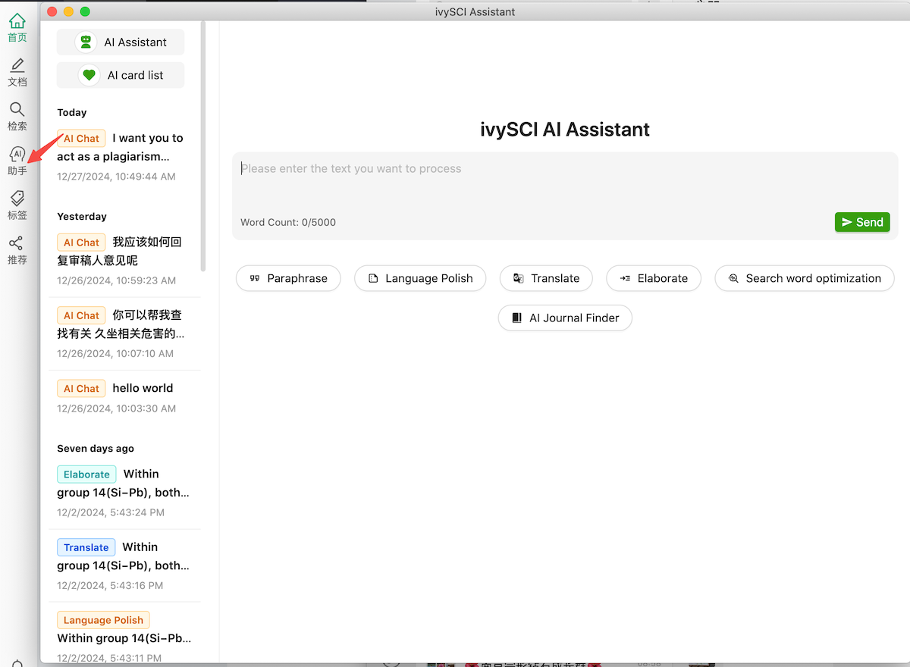Click the magnifier icon on Search word optimization
This screenshot has width=910, height=667.
(733, 278)
